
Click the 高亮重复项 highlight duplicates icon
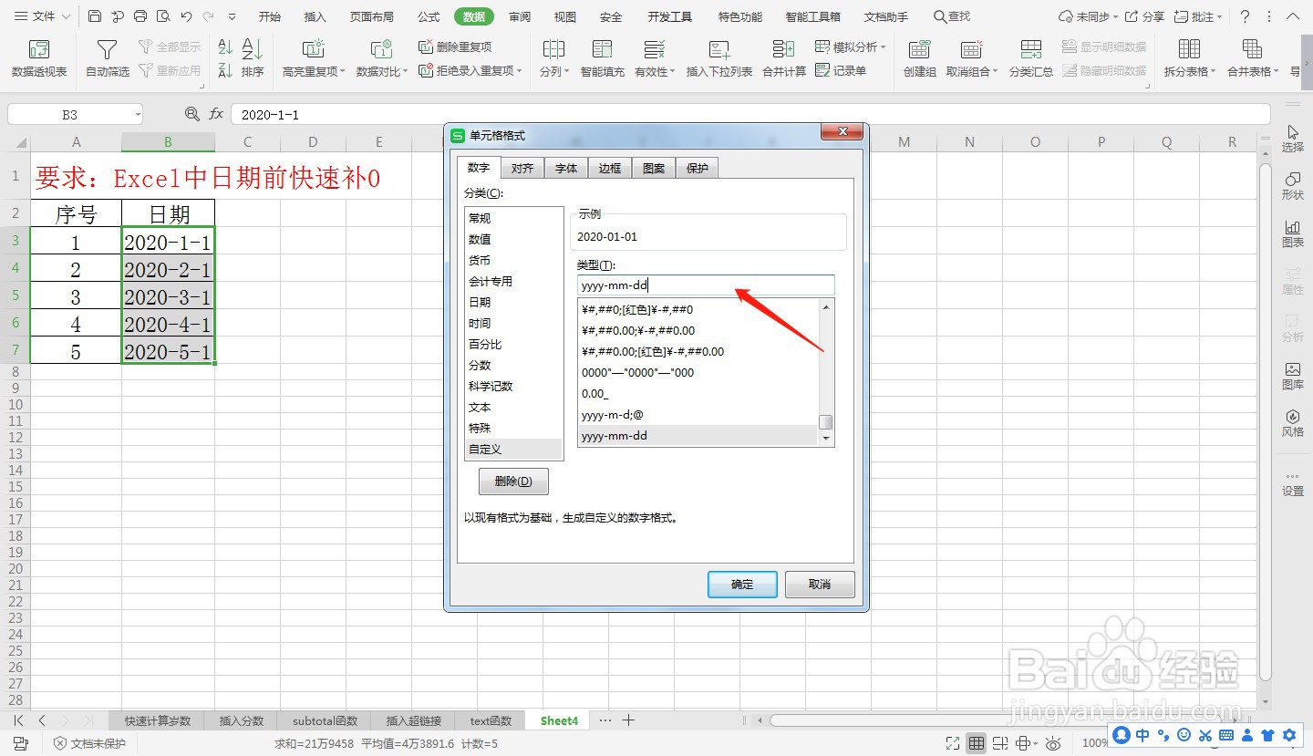pos(313,50)
